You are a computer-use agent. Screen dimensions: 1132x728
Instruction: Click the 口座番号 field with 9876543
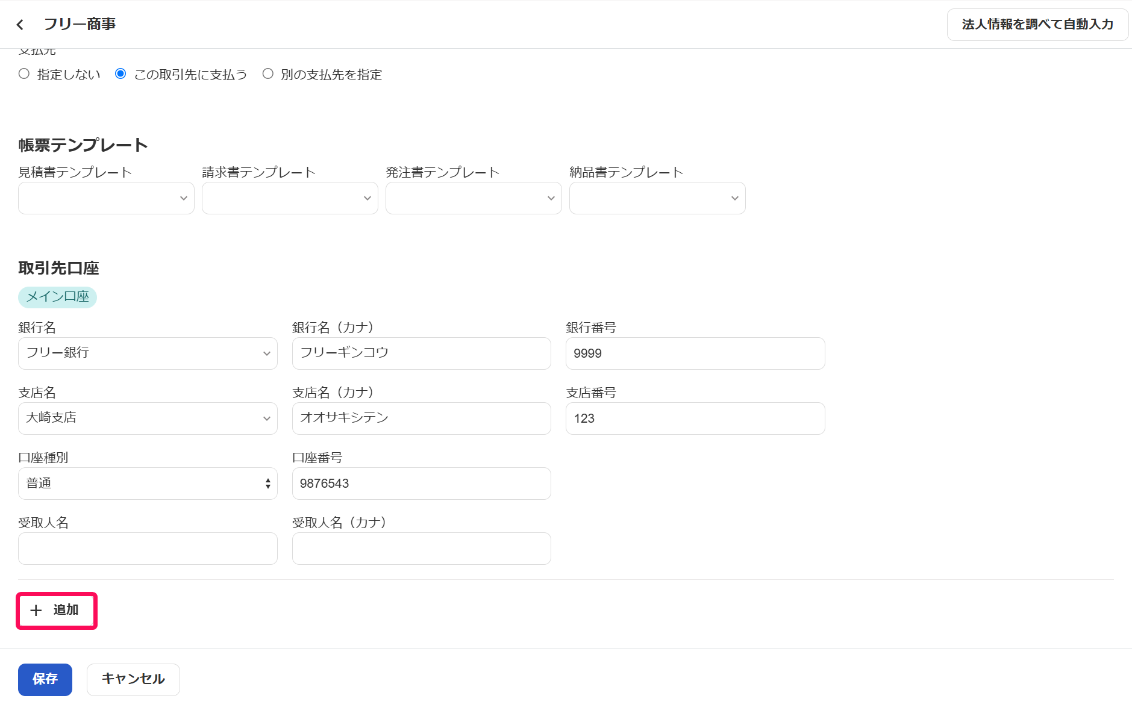(x=422, y=484)
